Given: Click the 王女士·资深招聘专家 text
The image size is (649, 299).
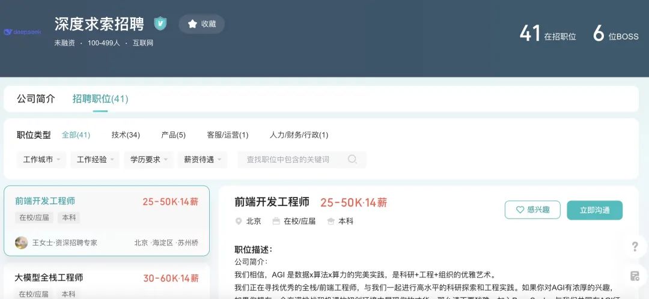Looking at the screenshot, I should [64, 243].
